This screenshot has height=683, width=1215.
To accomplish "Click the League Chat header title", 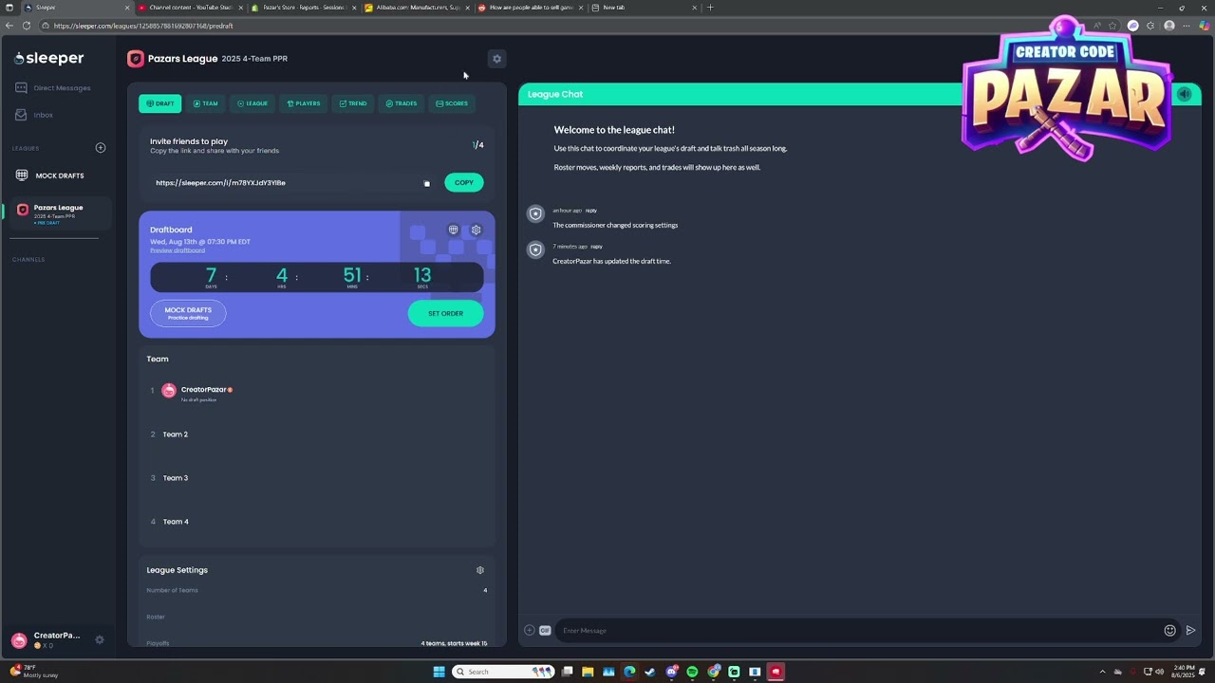I will tap(555, 94).
